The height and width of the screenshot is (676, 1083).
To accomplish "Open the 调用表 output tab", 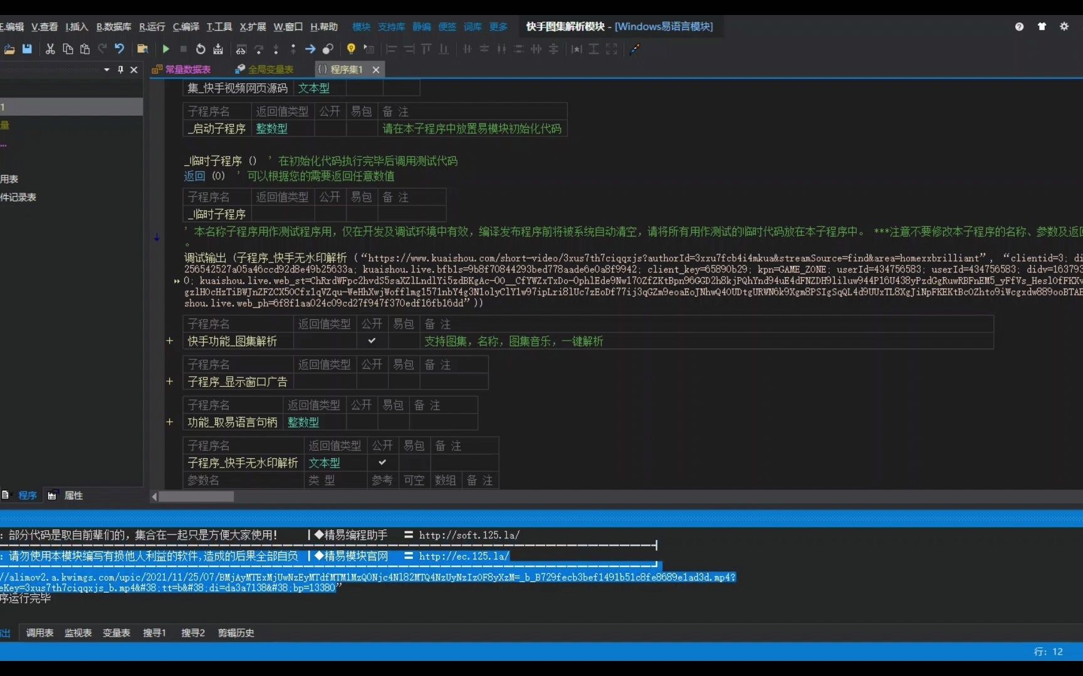I will coord(39,633).
